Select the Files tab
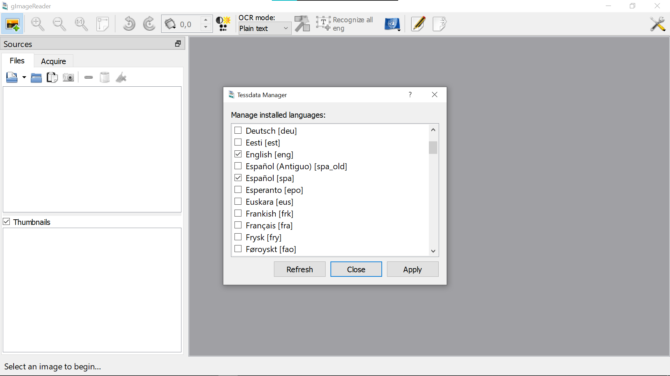 click(17, 61)
